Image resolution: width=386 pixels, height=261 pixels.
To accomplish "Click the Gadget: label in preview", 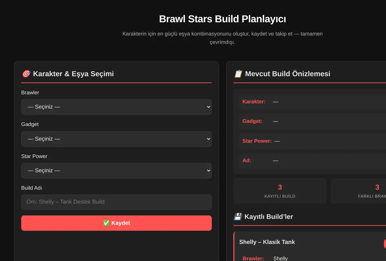I will pyautogui.click(x=253, y=121).
